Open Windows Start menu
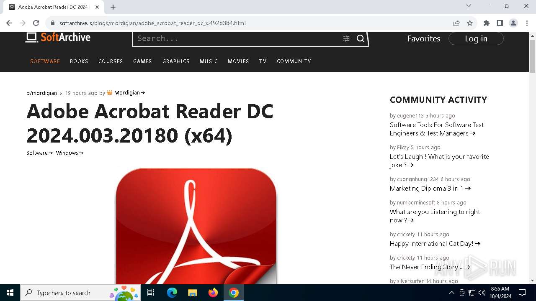 click(x=10, y=293)
